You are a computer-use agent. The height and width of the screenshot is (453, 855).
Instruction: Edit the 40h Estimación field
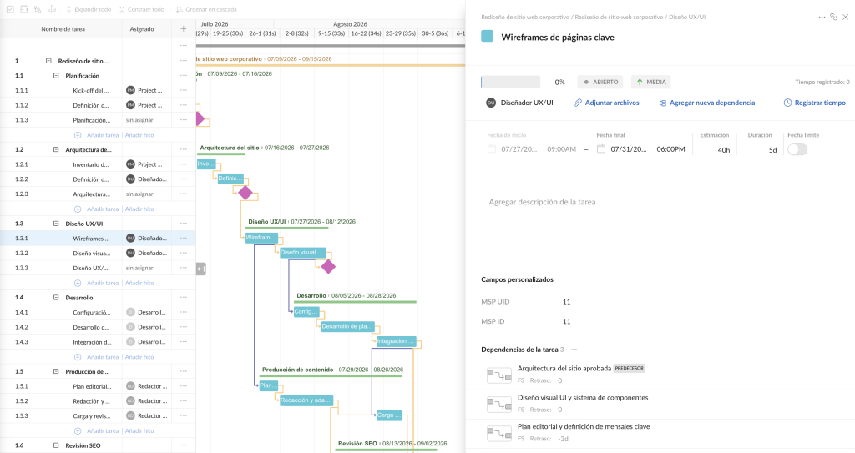pos(724,150)
